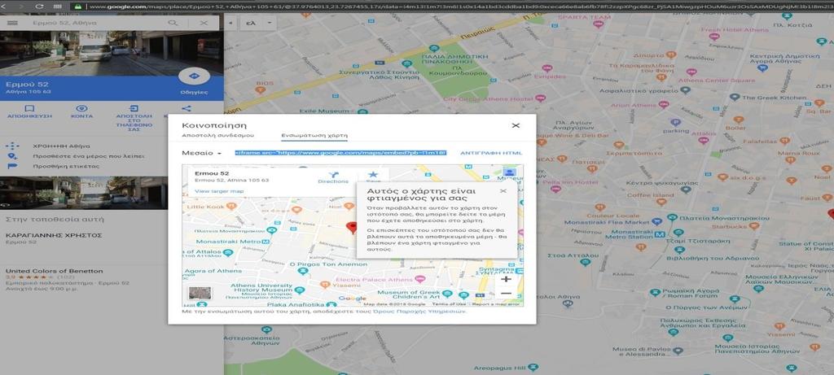This screenshot has height=375, width=834.
Task: Click View larger map link
Action: [x=219, y=191]
